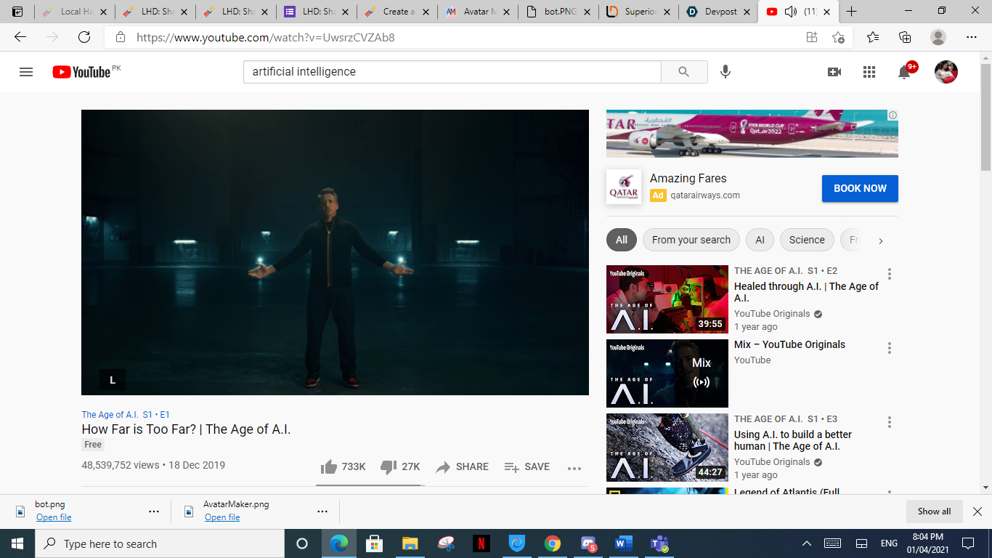
Task: Open the browser Favorites list icon
Action: click(872, 37)
